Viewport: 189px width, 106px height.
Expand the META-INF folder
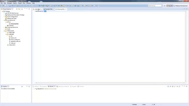tap(6, 33)
